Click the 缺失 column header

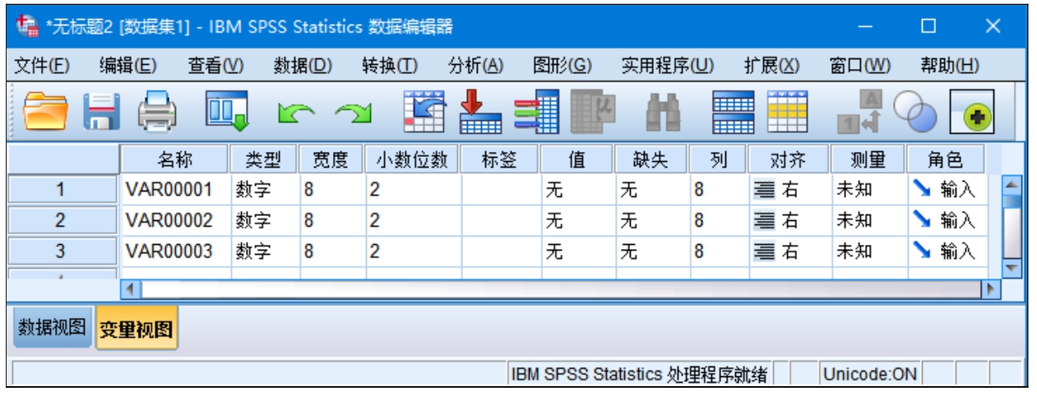pyautogui.click(x=652, y=159)
